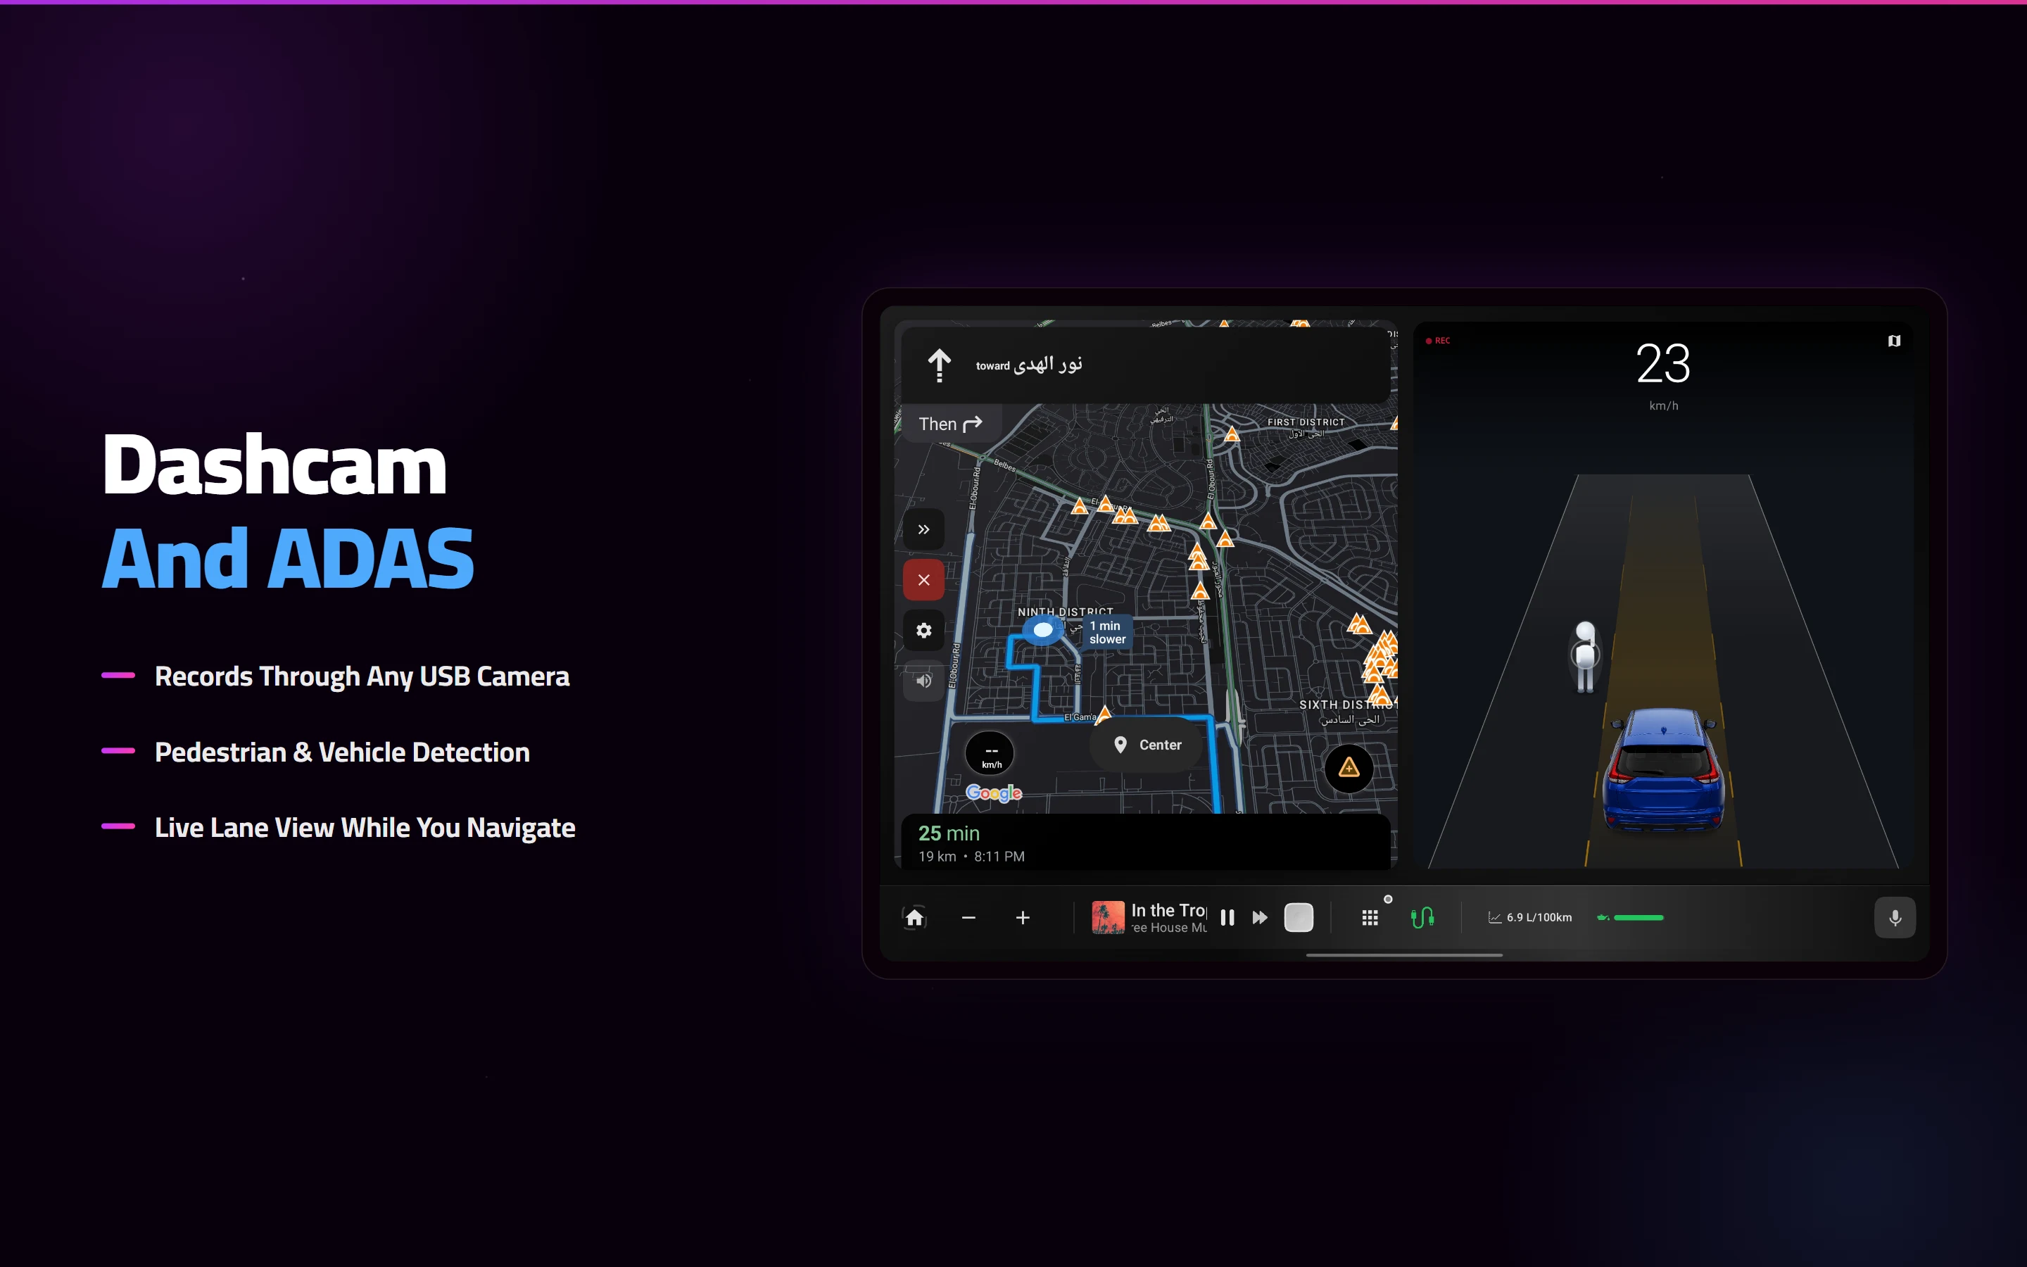Tap the 'In the Tro' song title
Image resolution: width=2027 pixels, height=1267 pixels.
click(1168, 910)
